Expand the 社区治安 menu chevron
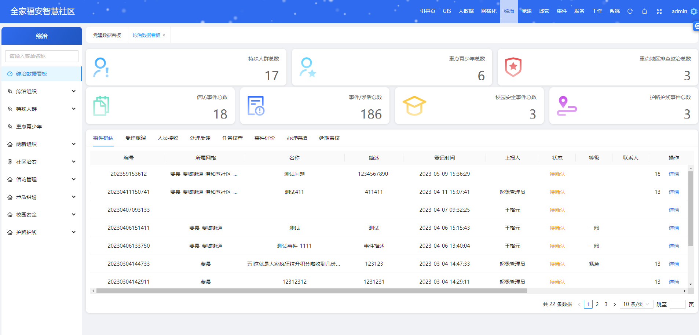The height and width of the screenshot is (335, 699). [74, 162]
